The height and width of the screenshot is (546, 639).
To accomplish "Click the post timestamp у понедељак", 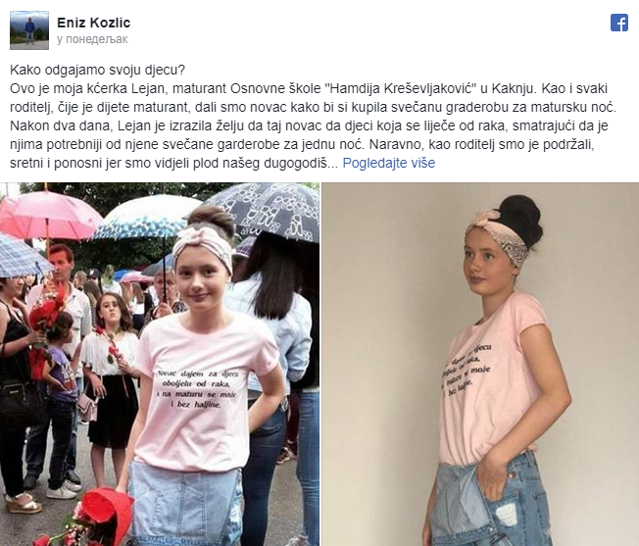I will [x=92, y=39].
